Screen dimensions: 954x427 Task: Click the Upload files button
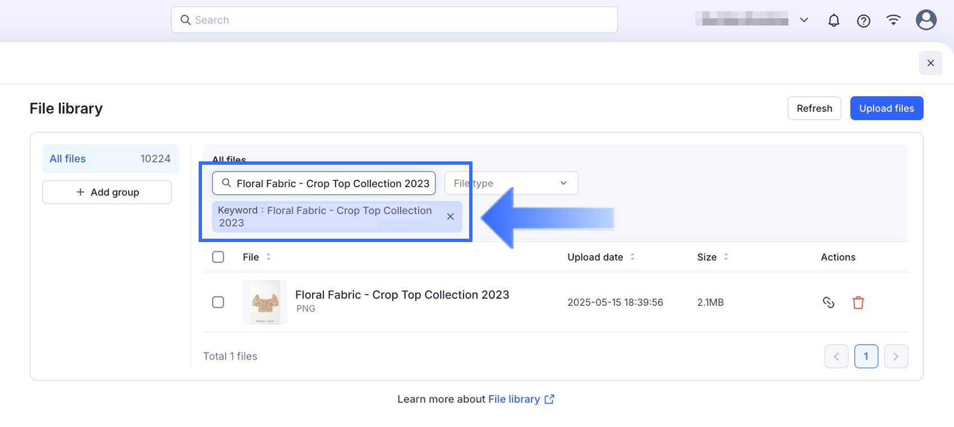pyautogui.click(x=886, y=108)
